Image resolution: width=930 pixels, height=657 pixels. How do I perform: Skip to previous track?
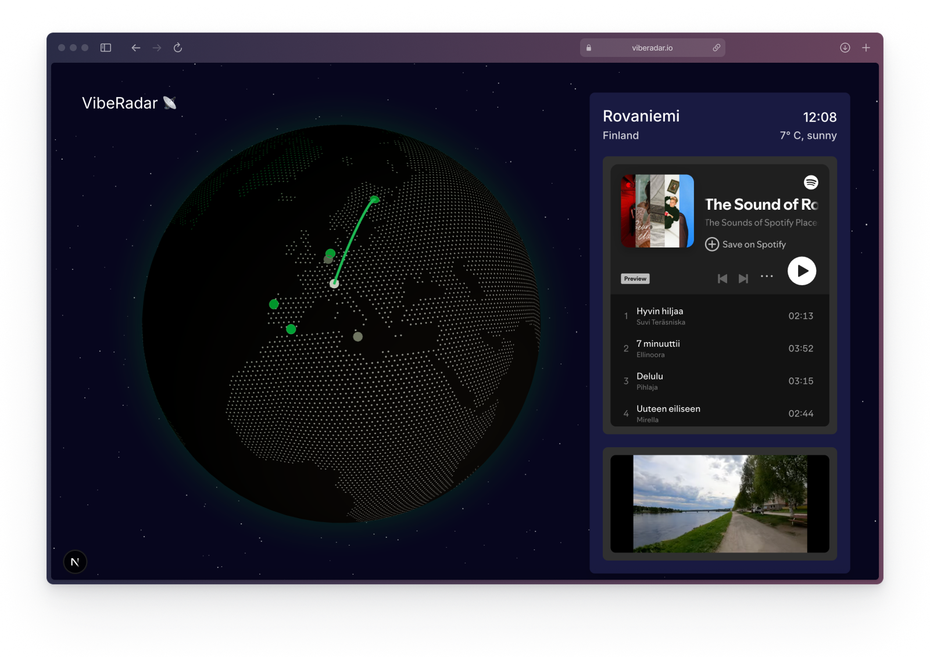coord(722,279)
